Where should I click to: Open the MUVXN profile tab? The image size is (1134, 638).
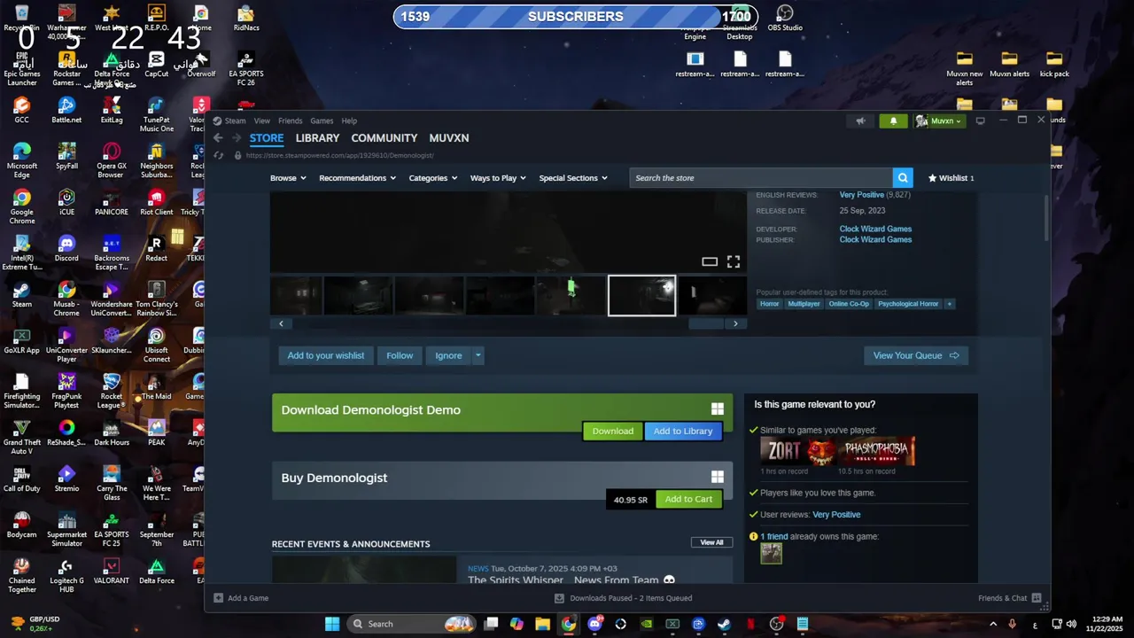pyautogui.click(x=449, y=138)
